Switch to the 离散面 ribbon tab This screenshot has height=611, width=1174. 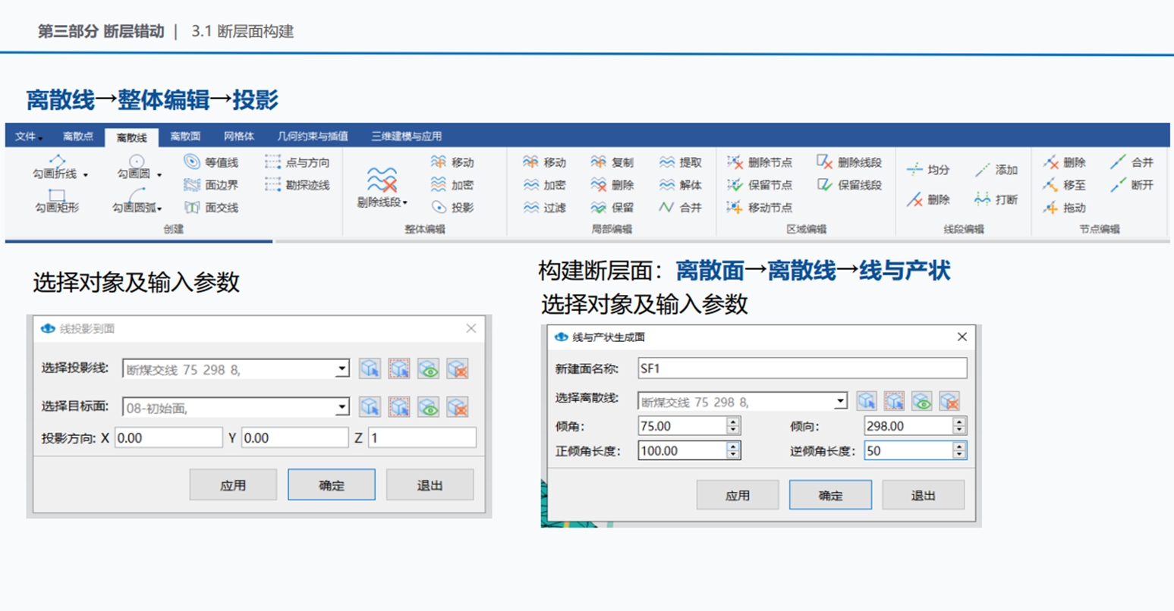tap(185, 136)
